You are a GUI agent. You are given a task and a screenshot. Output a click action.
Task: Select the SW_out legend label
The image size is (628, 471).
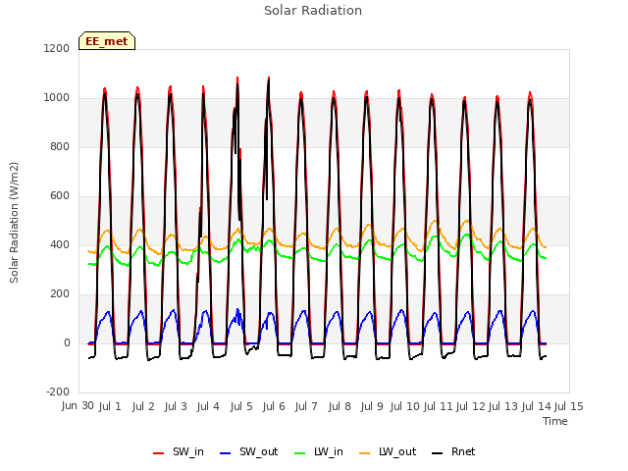pos(259,451)
